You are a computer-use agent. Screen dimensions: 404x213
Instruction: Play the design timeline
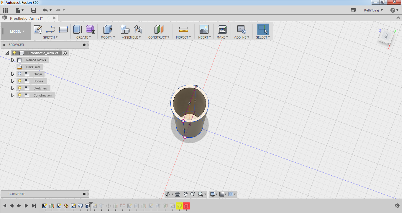tap(26, 206)
